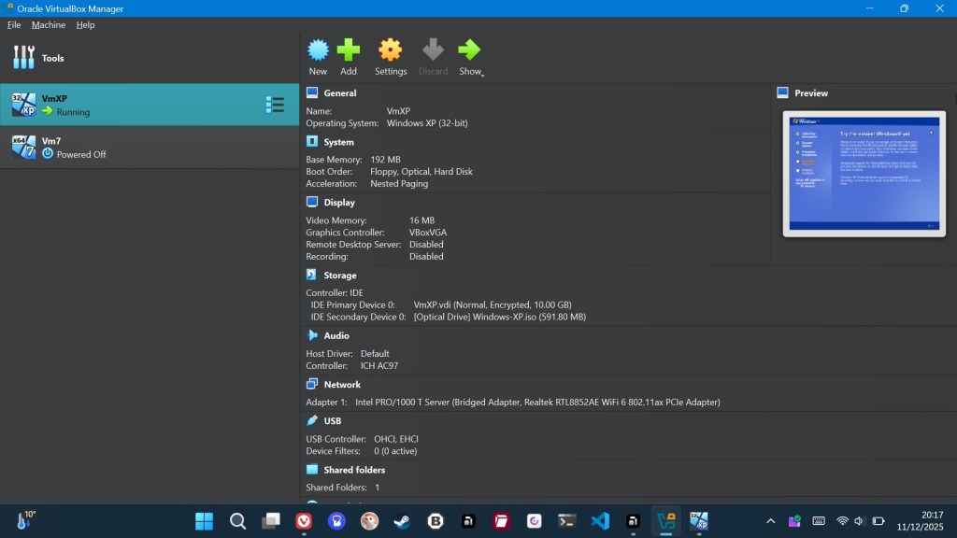
Task: Open the File menu
Action: click(14, 25)
